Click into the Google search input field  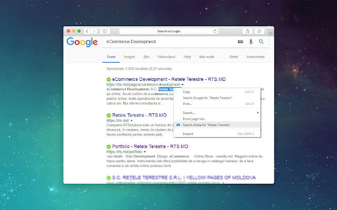coord(168,41)
